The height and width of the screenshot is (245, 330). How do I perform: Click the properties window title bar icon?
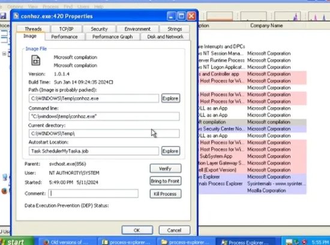(16, 16)
